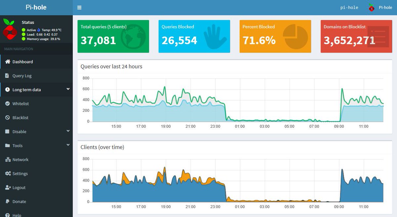The width and height of the screenshot is (397, 217).
Task: Click the Pi-hole title in header bar
Action: click(x=36, y=7)
